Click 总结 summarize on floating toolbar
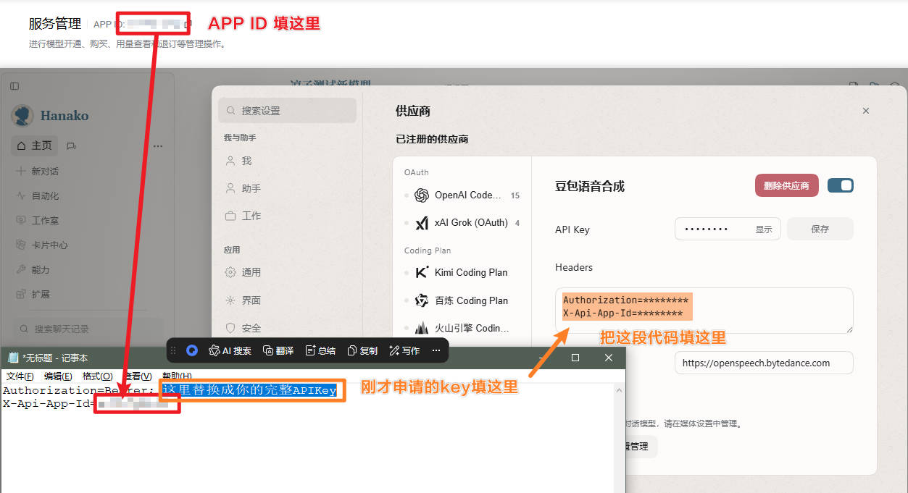 320,350
